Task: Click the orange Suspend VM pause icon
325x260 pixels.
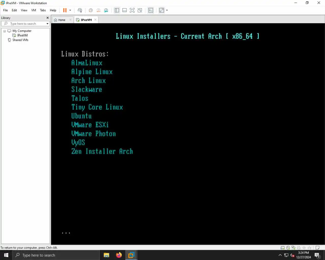Action: [65, 10]
